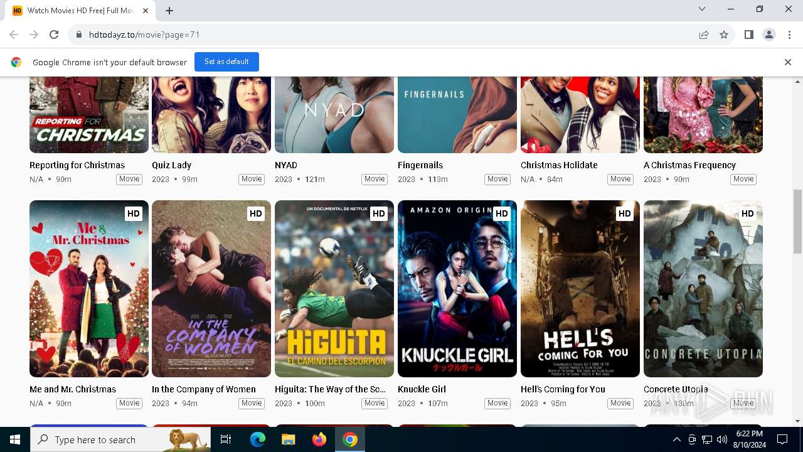Click Hell's Coming for You title

563,389
